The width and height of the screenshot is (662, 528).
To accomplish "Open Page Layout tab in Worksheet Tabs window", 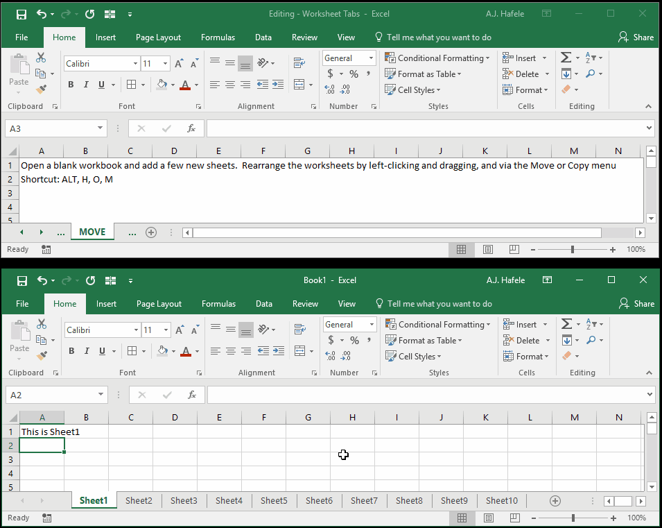I will tap(158, 37).
